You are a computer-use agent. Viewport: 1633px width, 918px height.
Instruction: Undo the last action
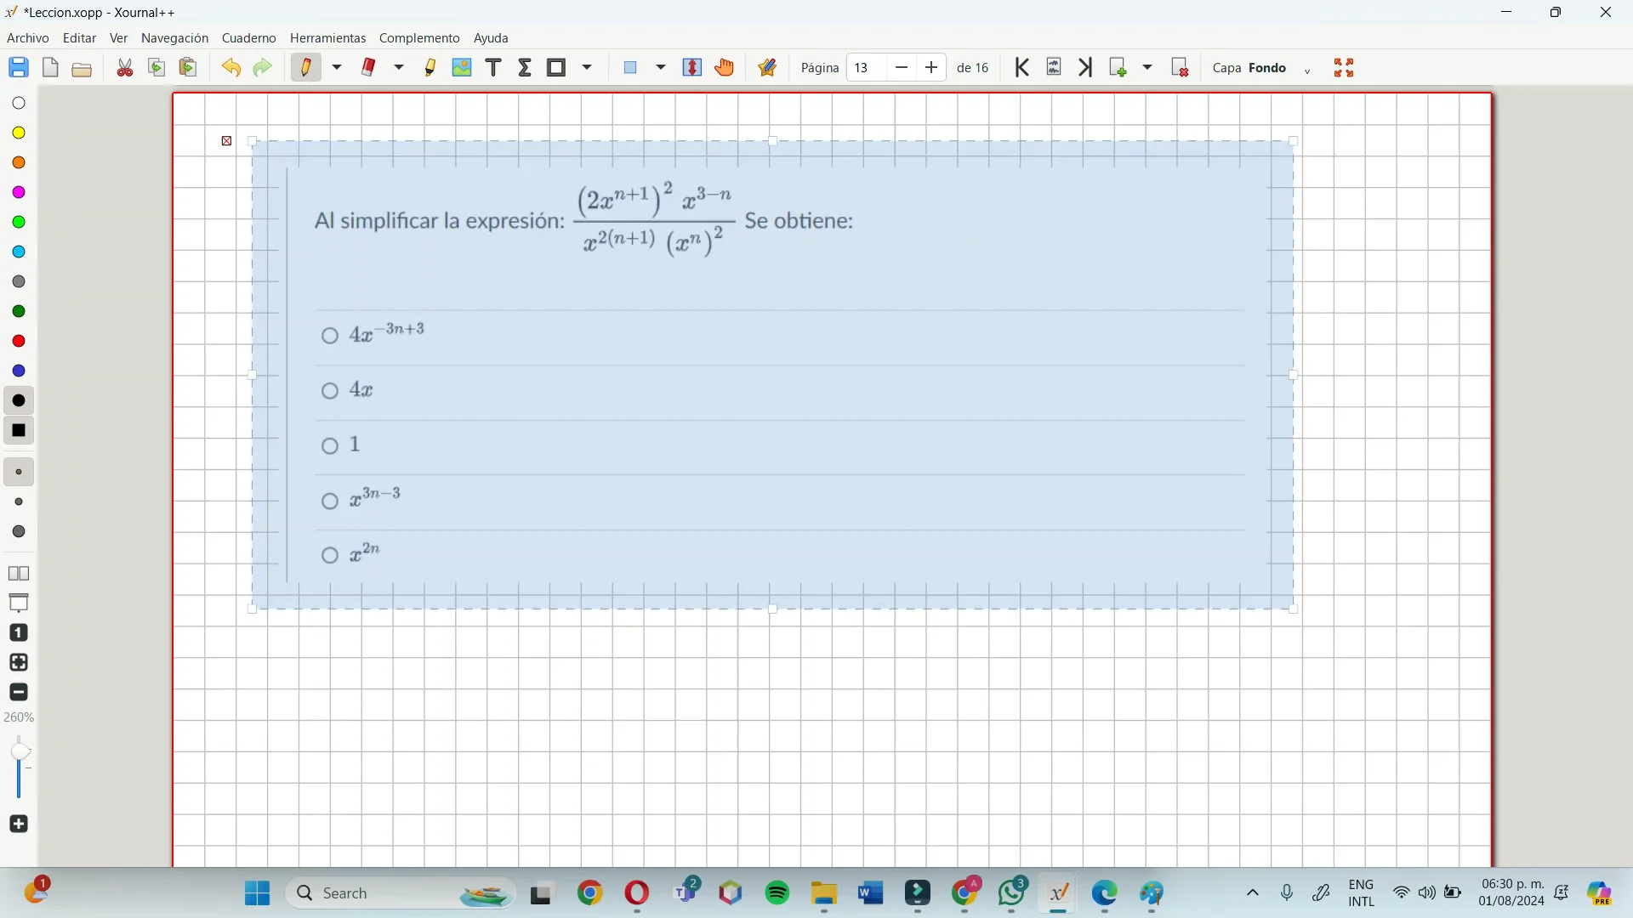[x=230, y=67]
